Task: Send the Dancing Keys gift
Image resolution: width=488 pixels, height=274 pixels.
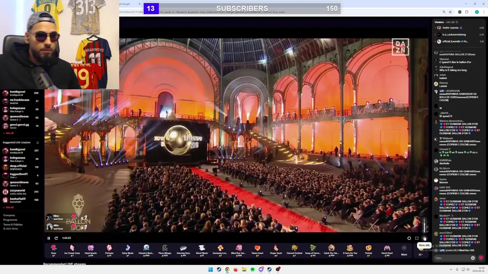Action: coord(183,250)
